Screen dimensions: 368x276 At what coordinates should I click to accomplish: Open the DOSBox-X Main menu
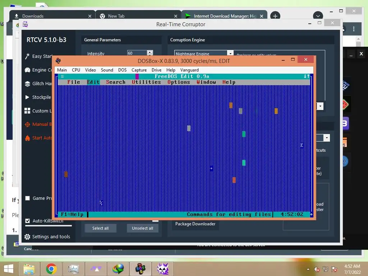point(62,70)
